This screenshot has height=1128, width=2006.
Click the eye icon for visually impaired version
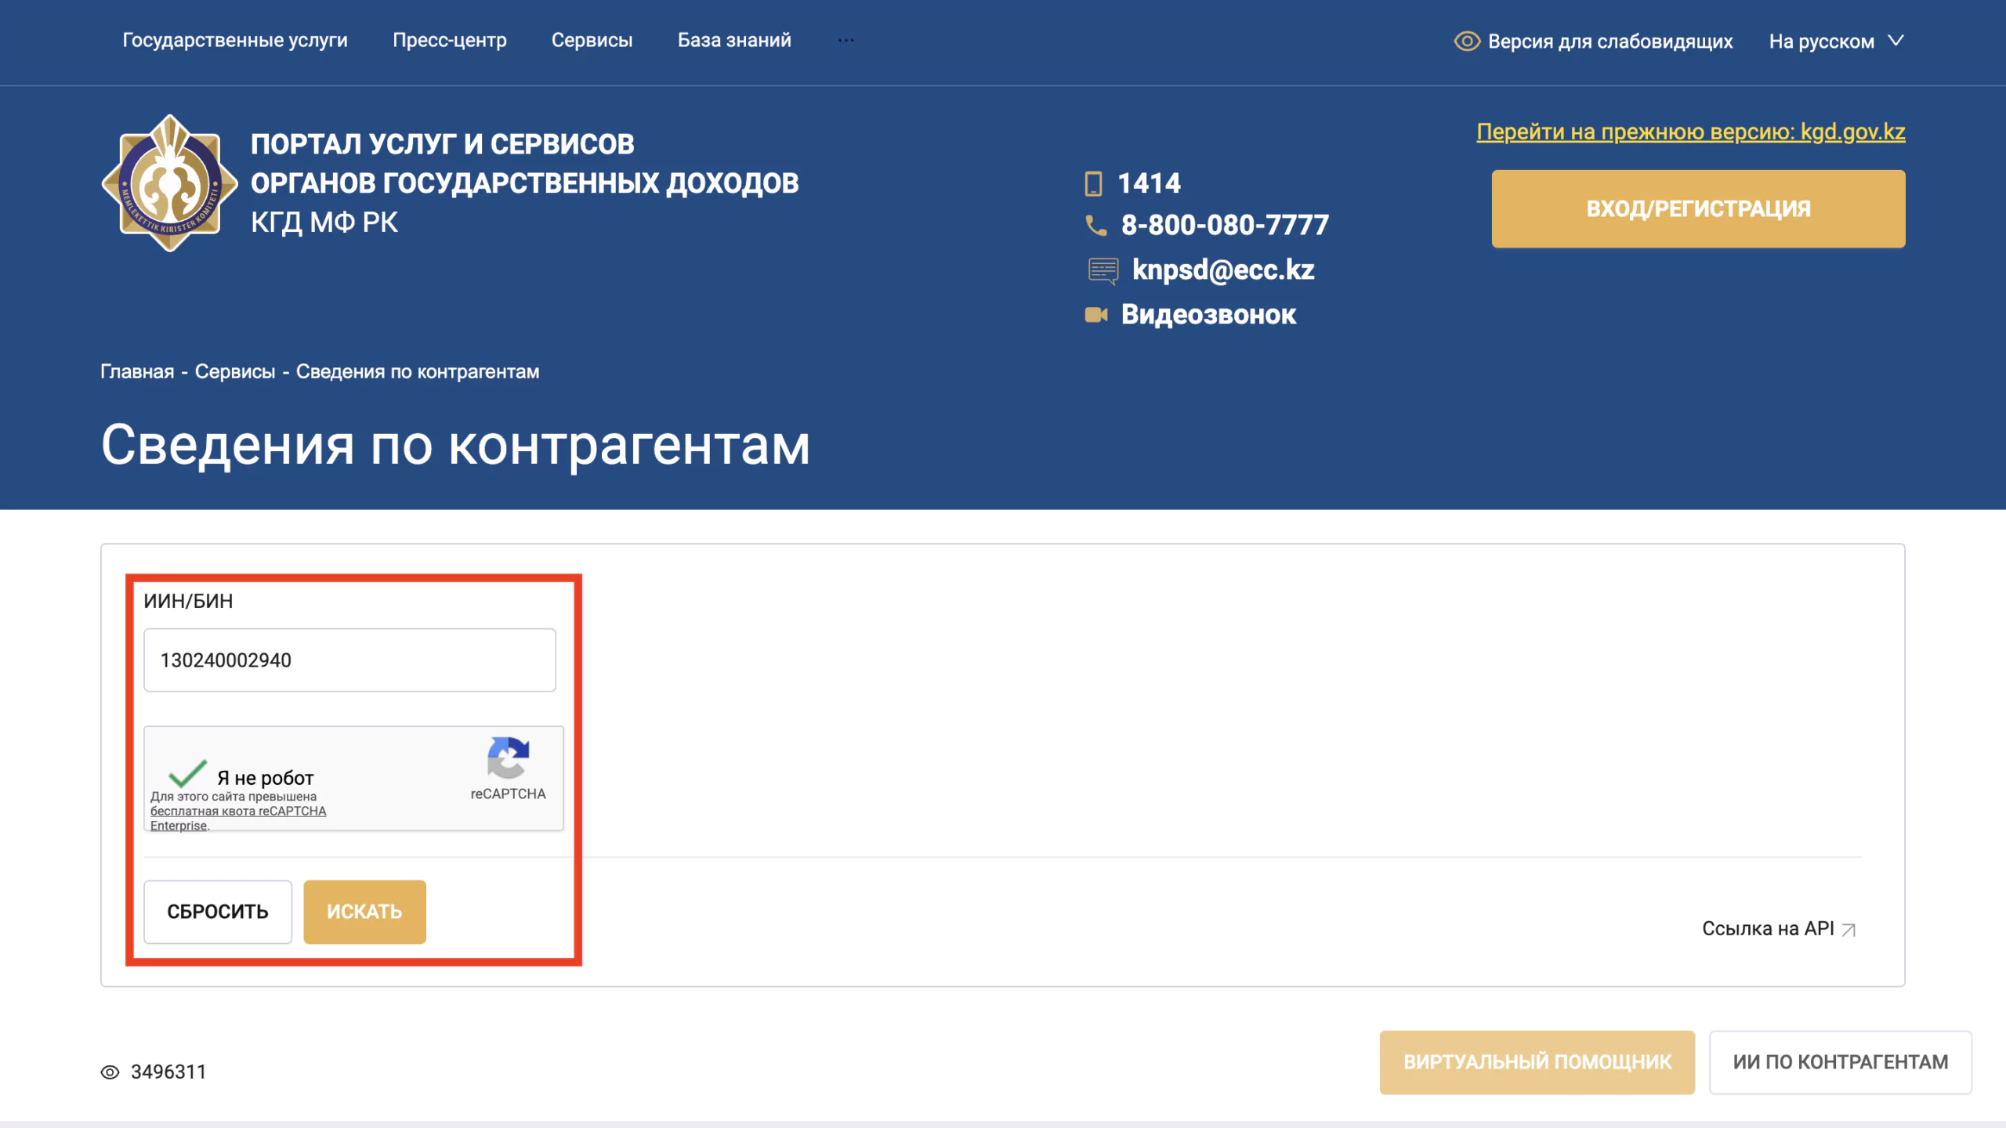pos(1467,41)
